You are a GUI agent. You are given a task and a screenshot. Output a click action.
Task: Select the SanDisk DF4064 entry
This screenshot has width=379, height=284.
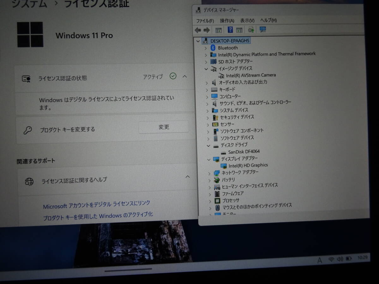pyautogui.click(x=244, y=151)
